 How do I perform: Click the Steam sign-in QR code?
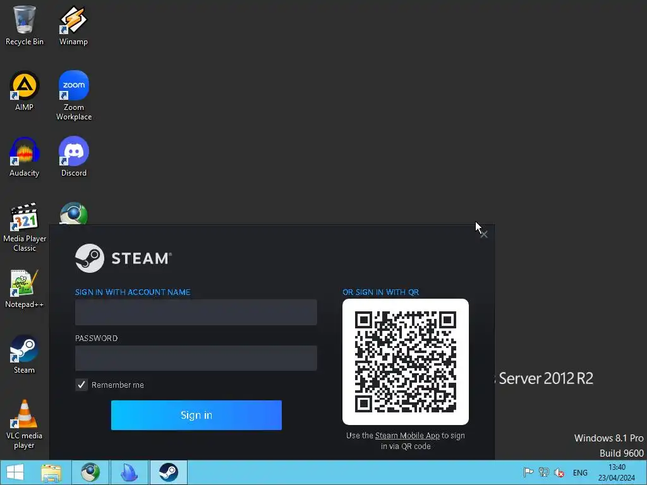(x=406, y=362)
